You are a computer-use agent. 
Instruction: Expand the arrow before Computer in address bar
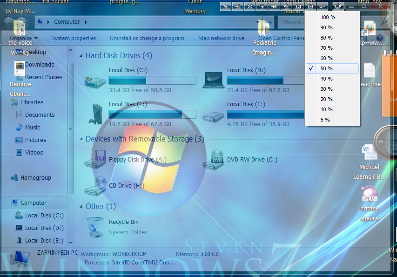pyautogui.click(x=48, y=22)
